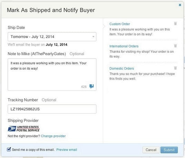Submit the shipping notification
Viewport: 185px width, 158px height.
(169, 150)
